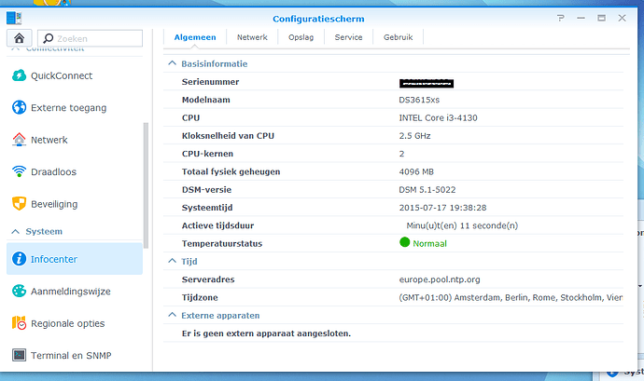This screenshot has height=381, width=644.
Task: Click the DSM 5.1-5022 version text
Action: coord(427,189)
